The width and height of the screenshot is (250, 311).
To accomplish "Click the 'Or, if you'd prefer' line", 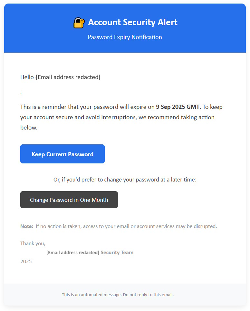I will coord(125,180).
